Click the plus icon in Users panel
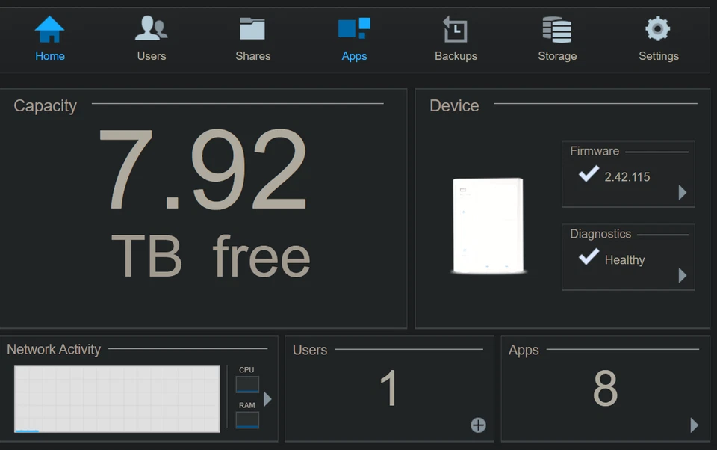 (477, 425)
